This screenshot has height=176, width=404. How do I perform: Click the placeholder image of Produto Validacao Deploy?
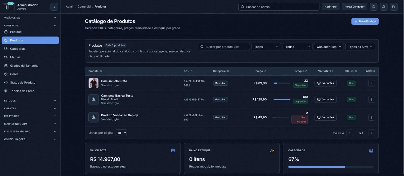[94, 117]
